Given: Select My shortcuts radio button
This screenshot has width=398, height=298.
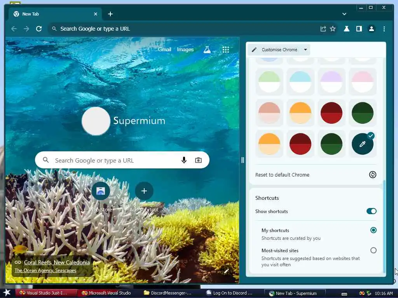Looking at the screenshot, I should coord(373,230).
